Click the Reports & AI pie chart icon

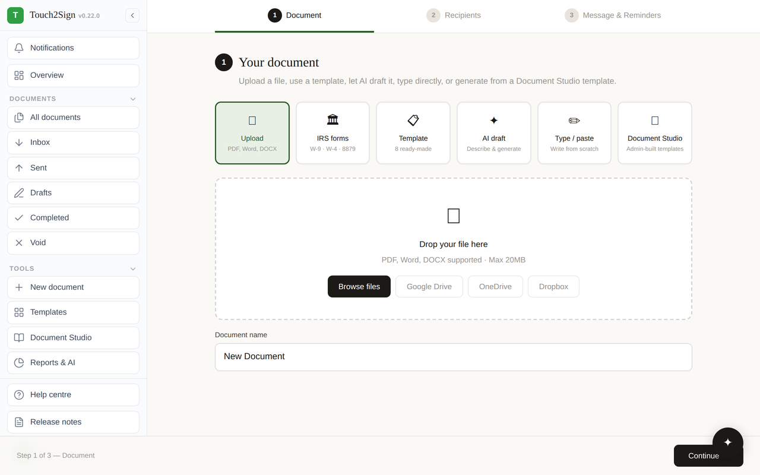click(x=19, y=363)
